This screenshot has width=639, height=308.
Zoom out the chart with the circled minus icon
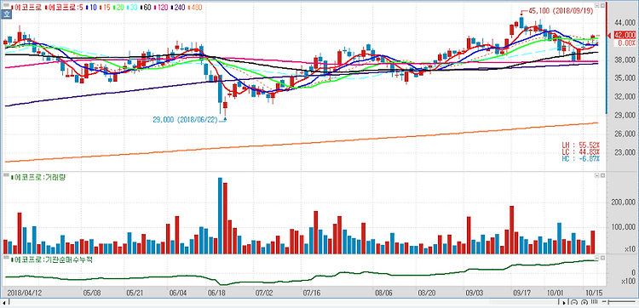[x=574, y=302]
